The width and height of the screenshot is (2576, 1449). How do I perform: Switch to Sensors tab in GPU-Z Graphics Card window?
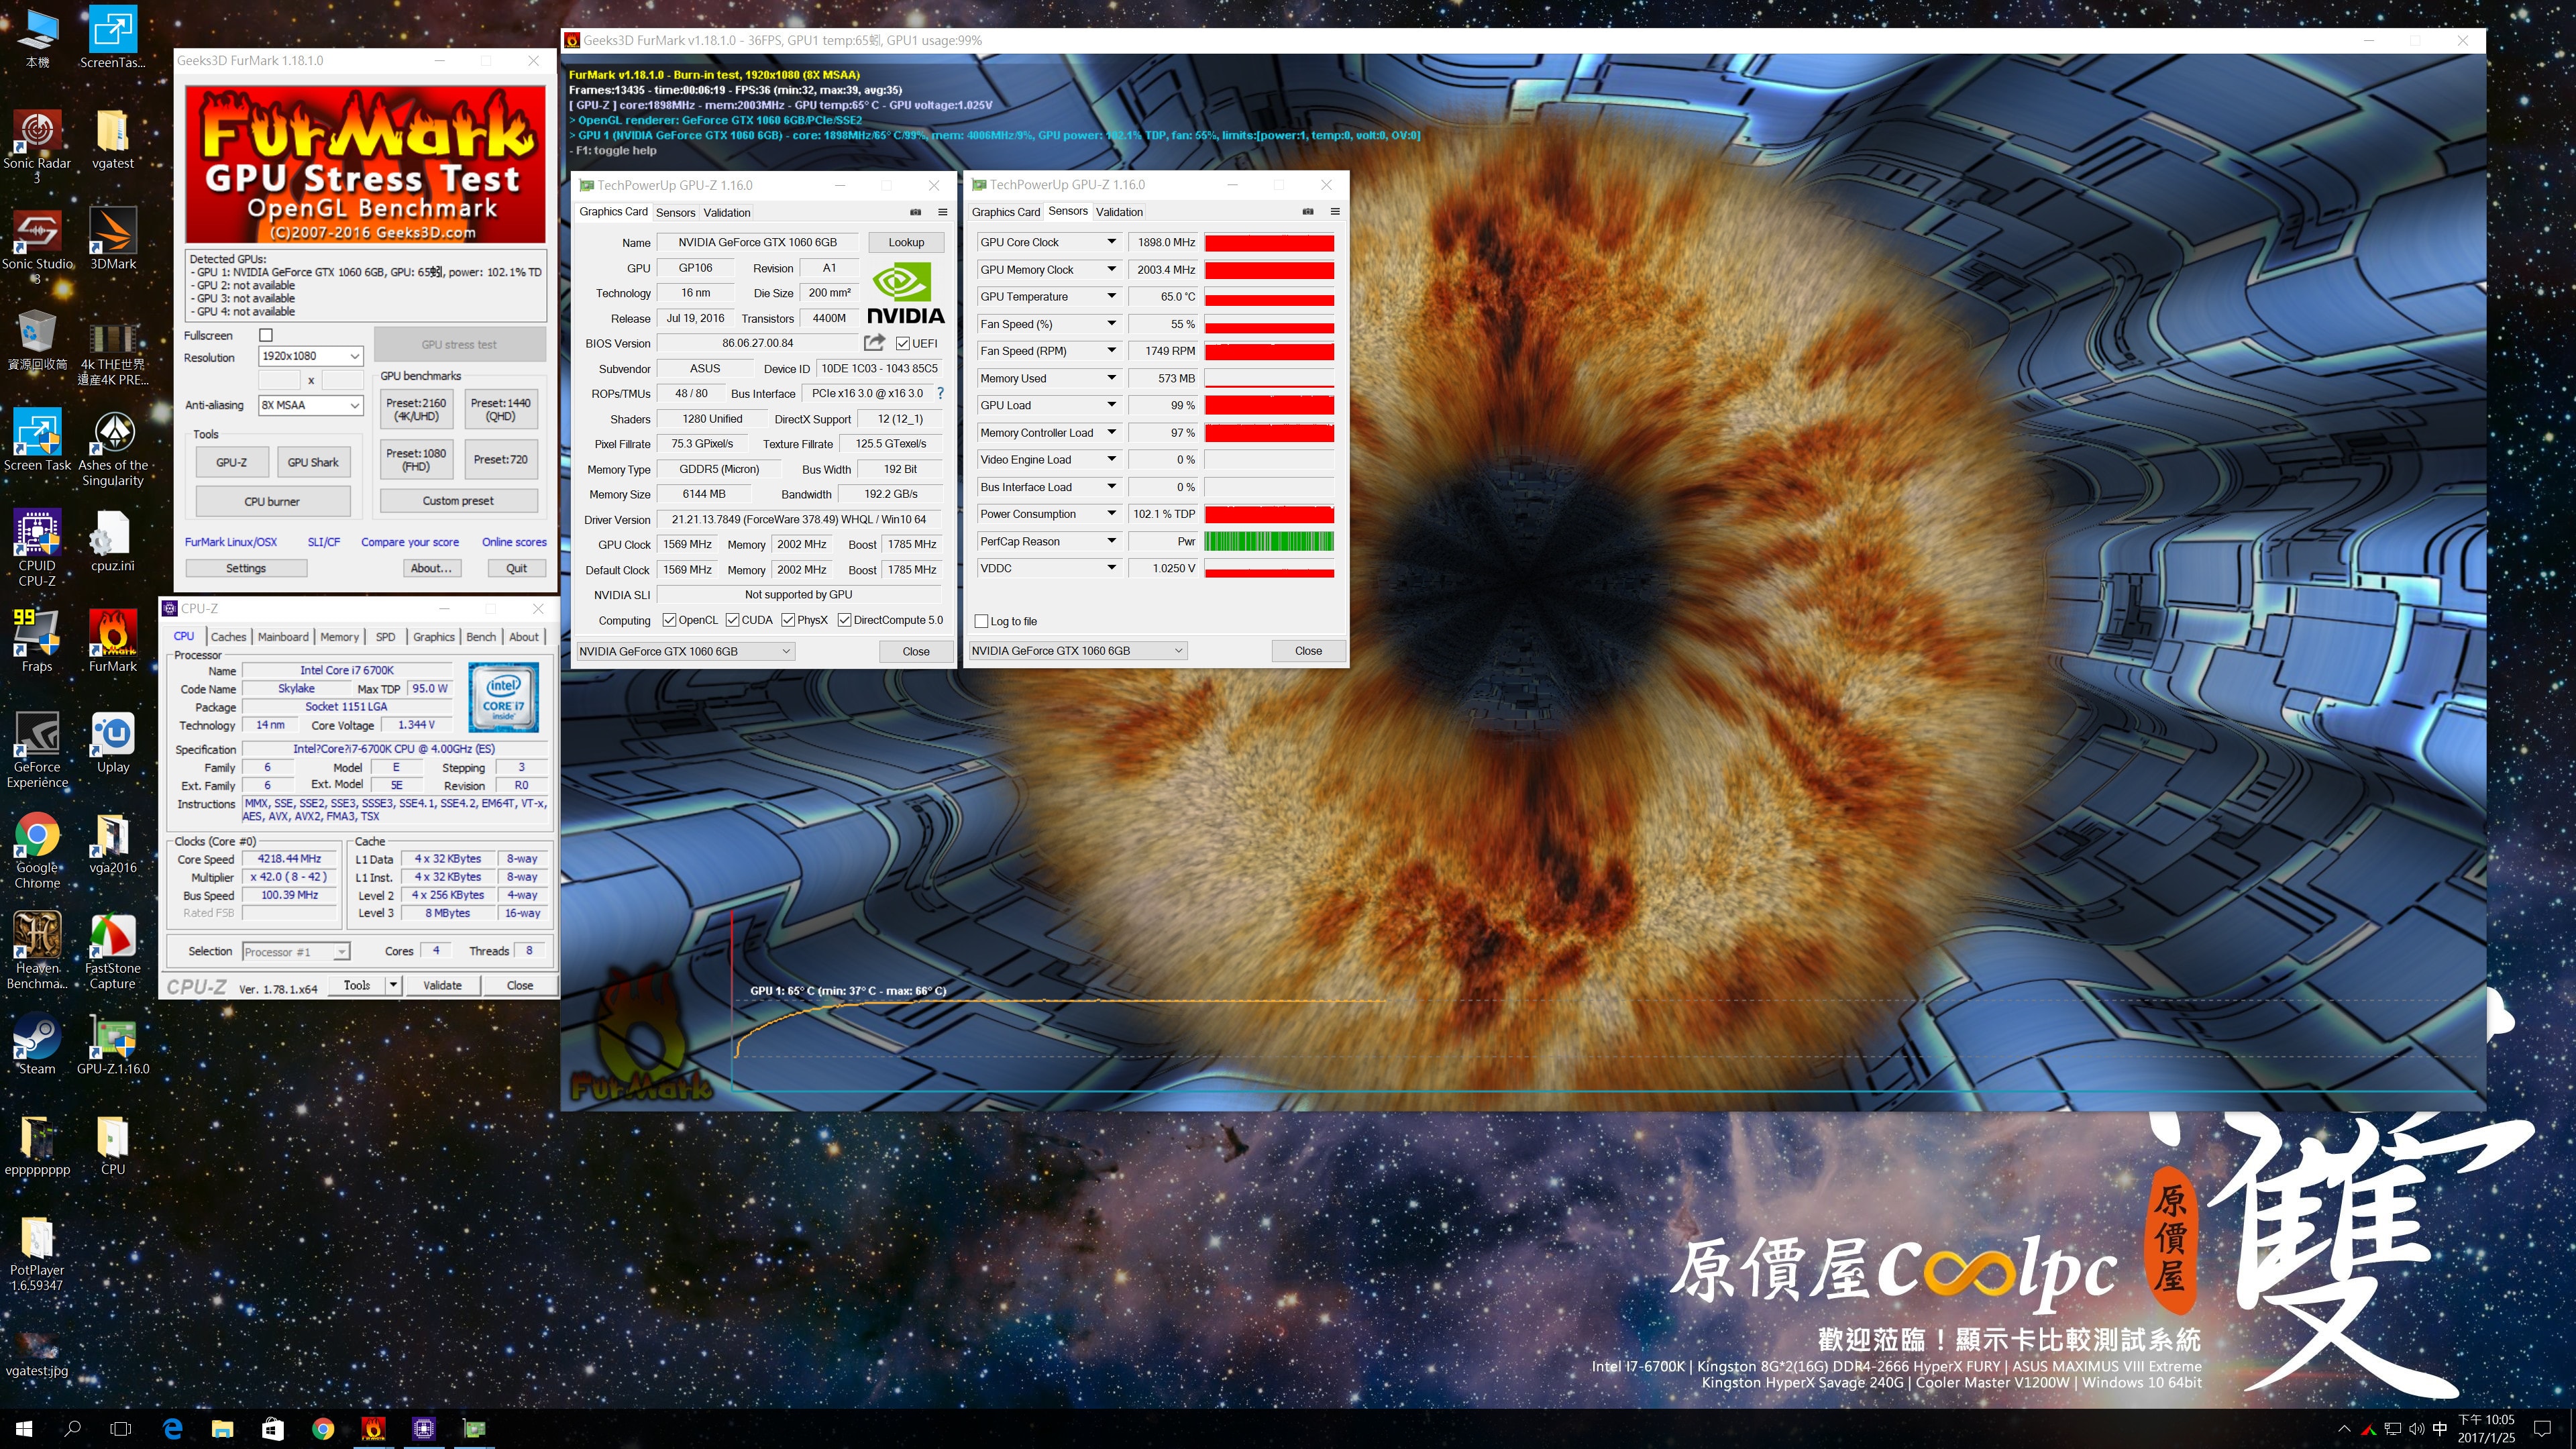(x=675, y=213)
